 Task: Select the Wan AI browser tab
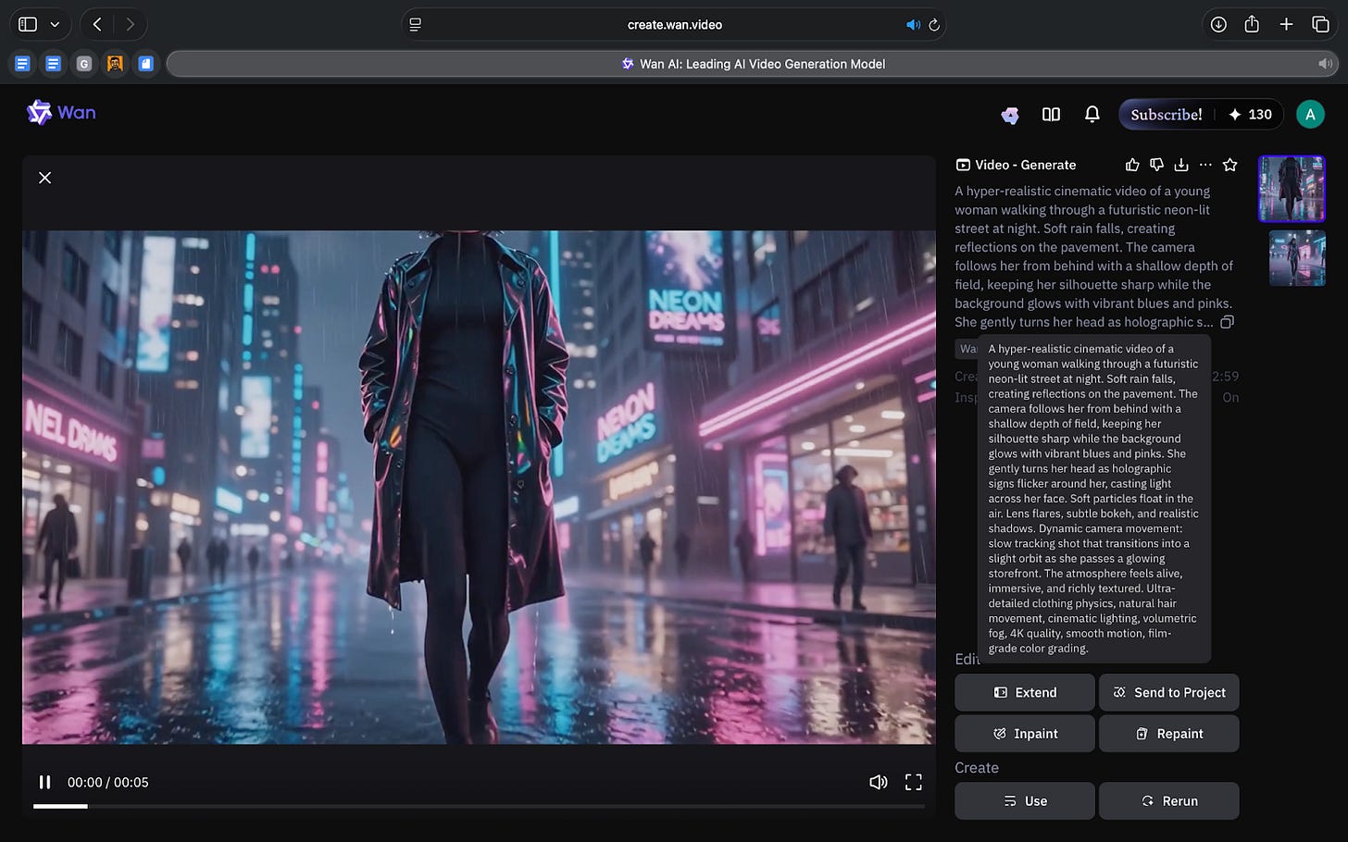click(x=752, y=64)
